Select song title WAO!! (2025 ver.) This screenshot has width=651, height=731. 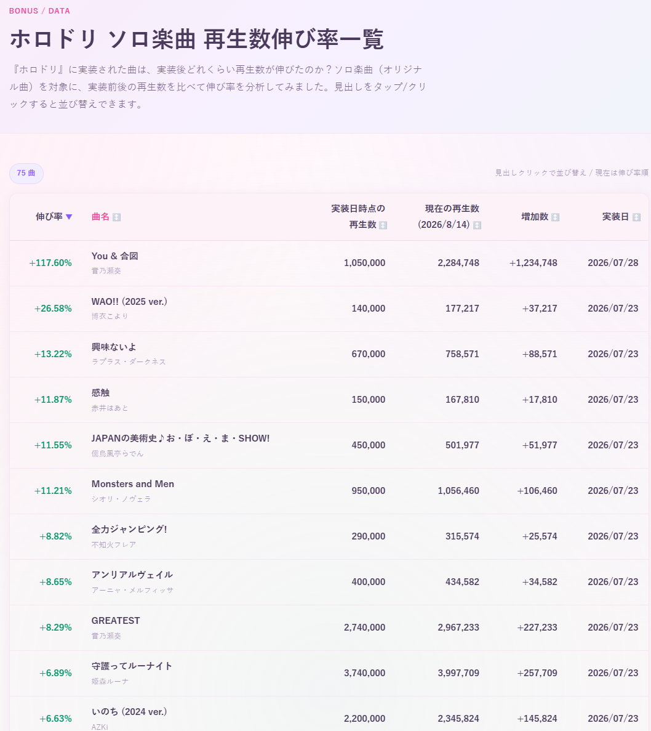pyautogui.click(x=129, y=302)
